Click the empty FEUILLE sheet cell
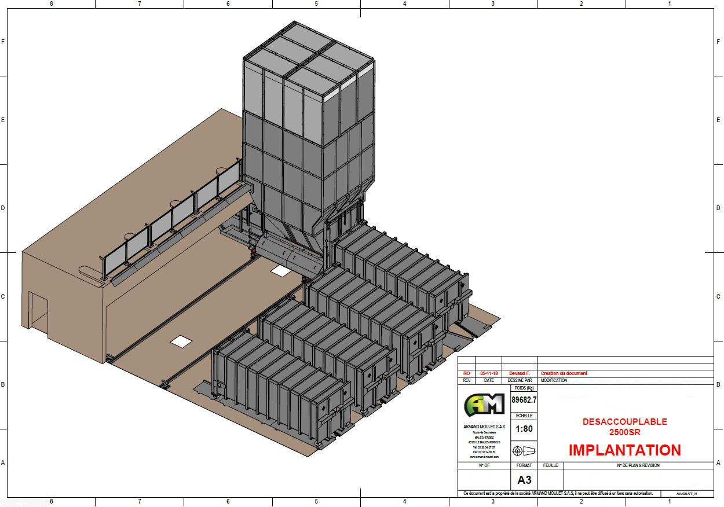 pos(551,480)
